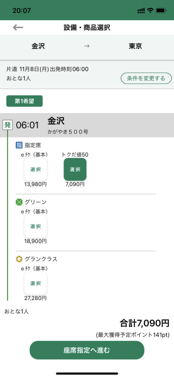Click the blue 指 reserved seat icon
Viewport: 174px width, 378px height.
point(19,145)
